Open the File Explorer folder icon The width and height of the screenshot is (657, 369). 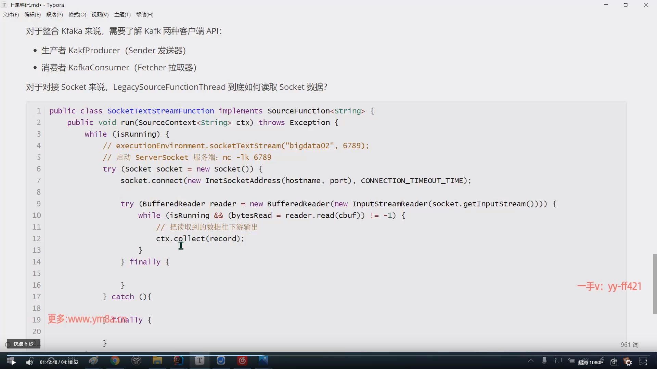click(x=157, y=361)
